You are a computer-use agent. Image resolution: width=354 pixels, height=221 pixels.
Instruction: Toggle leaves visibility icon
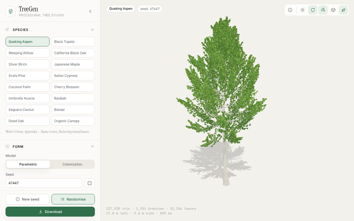pos(343,10)
